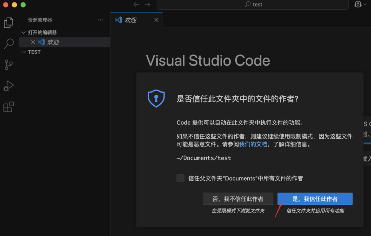This screenshot has height=236, width=371.
Task: Click 否，我不信任此作者 button
Action: click(x=238, y=199)
